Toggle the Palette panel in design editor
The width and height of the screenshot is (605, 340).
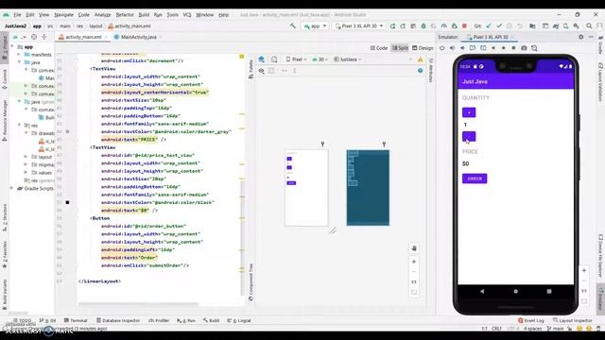(251, 69)
